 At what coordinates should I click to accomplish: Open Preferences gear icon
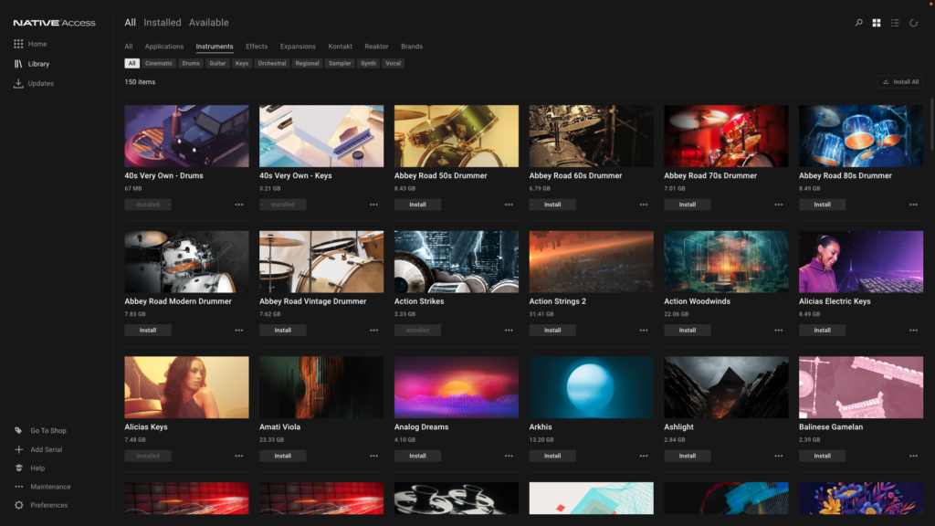point(18,505)
